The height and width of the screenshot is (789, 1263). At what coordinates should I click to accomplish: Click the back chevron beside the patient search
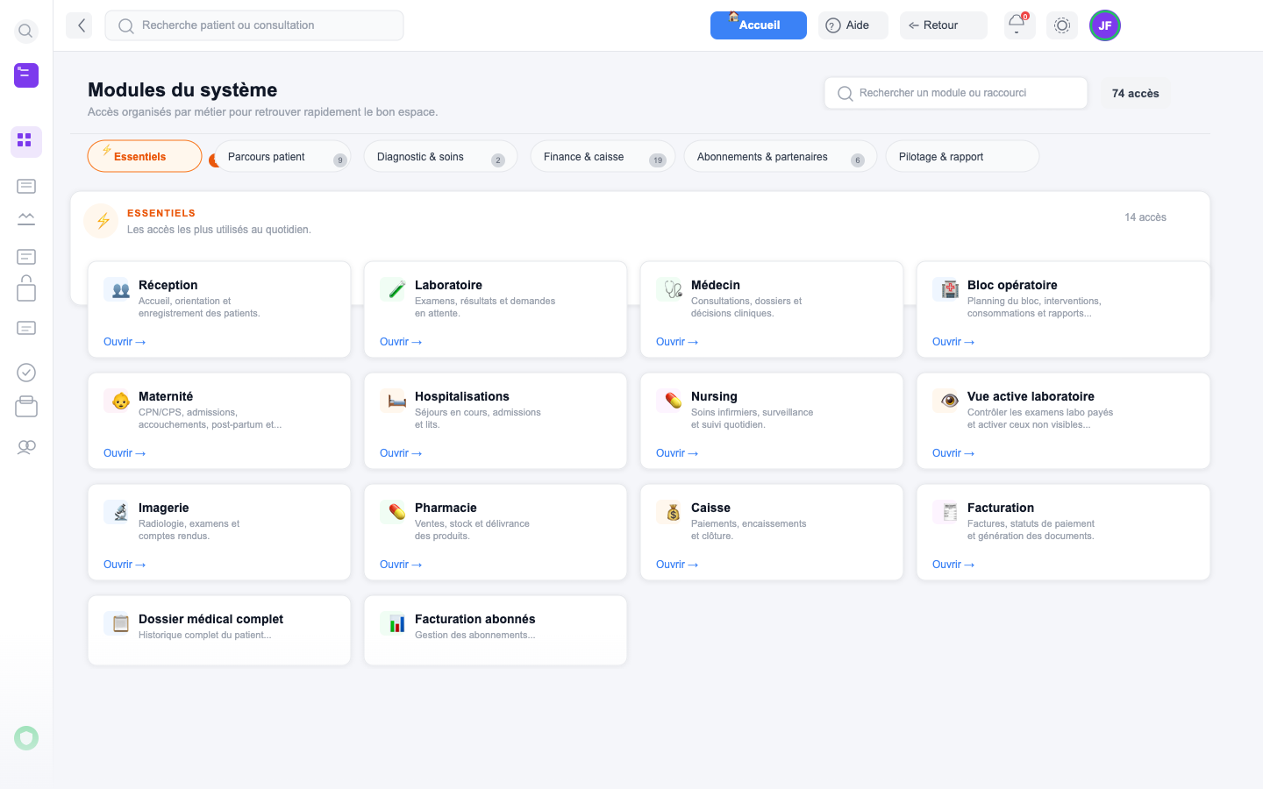tap(80, 25)
